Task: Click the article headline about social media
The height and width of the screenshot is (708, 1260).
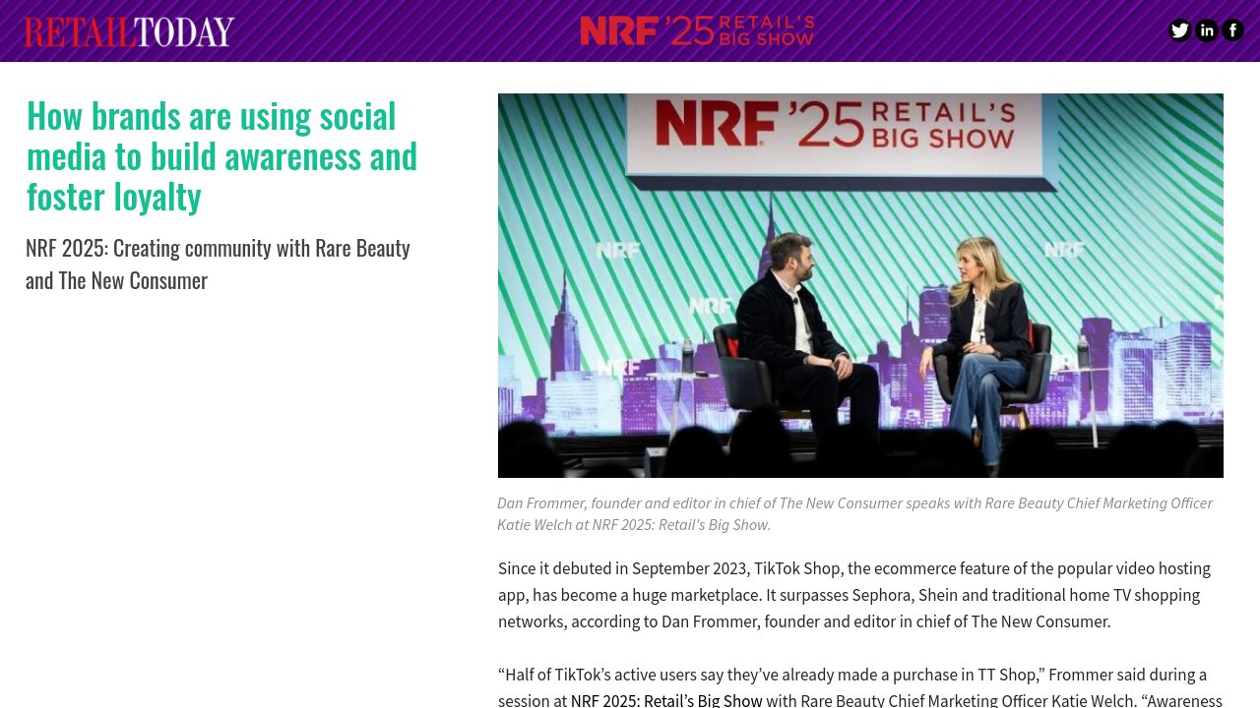Action: 221,154
